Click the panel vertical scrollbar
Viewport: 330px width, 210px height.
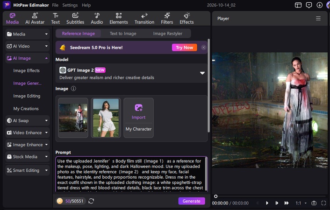[208, 85]
